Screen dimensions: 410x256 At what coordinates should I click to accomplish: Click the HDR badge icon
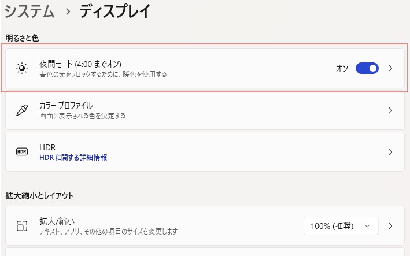click(22, 151)
